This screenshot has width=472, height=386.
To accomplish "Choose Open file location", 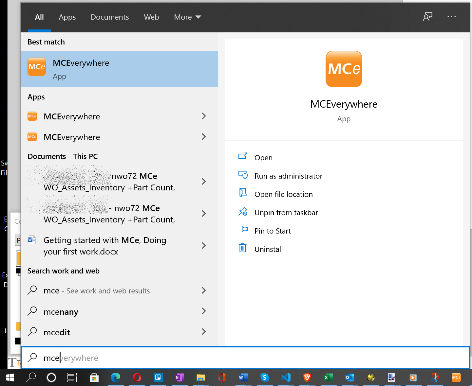I will pos(283,194).
